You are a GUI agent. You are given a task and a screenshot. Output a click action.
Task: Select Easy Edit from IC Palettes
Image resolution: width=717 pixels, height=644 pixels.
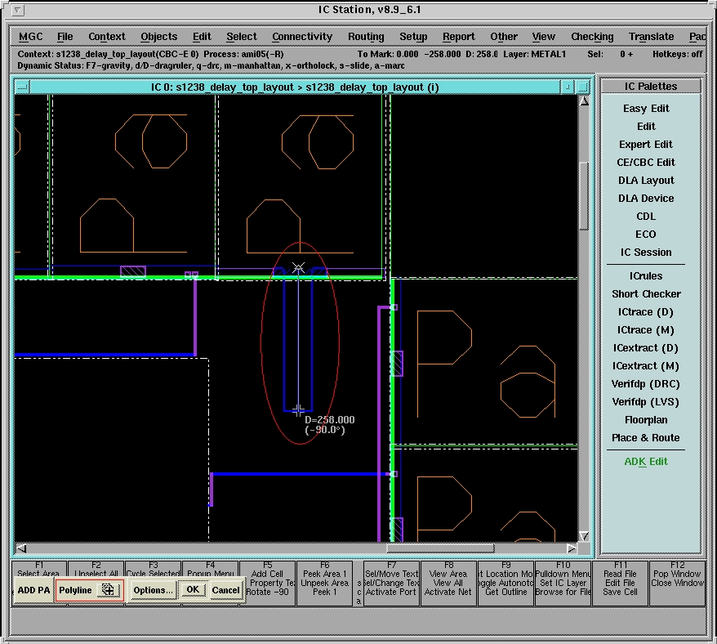646,109
